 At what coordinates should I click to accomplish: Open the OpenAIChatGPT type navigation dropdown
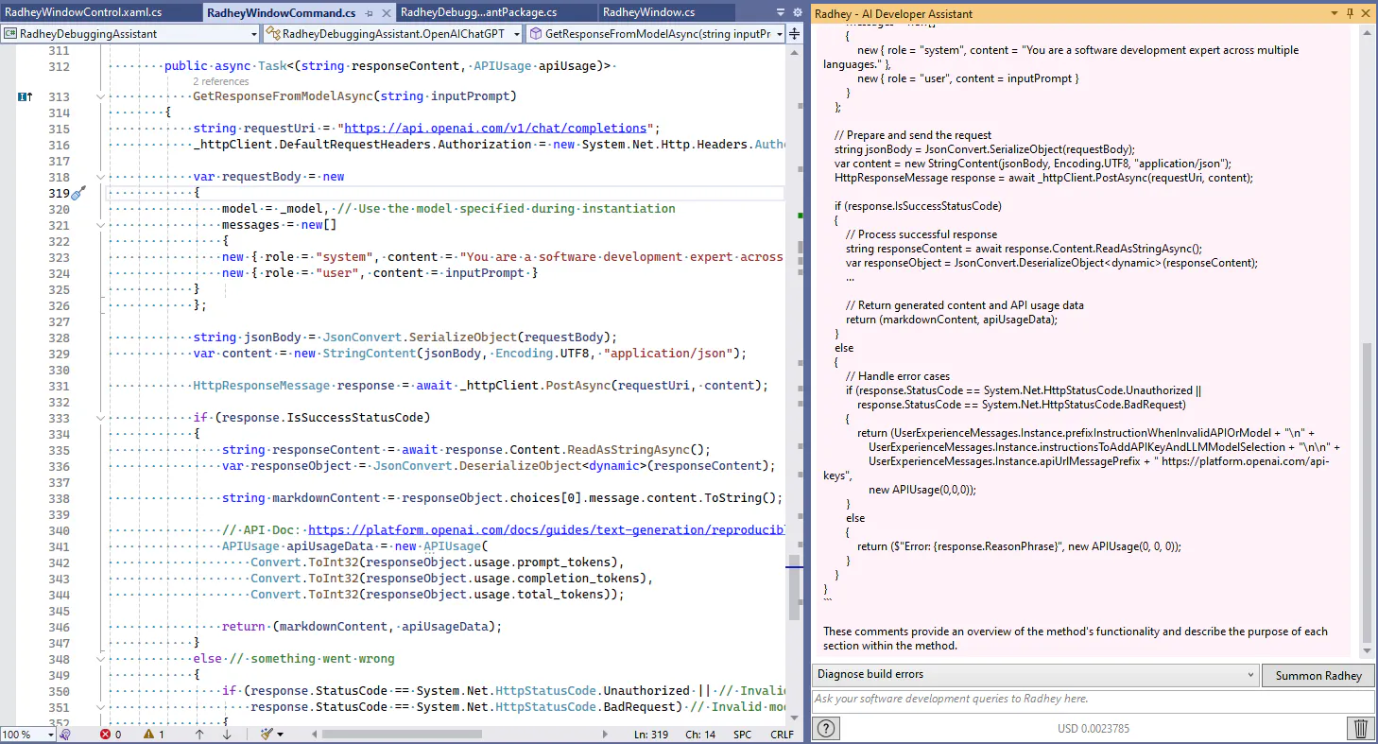[392, 33]
